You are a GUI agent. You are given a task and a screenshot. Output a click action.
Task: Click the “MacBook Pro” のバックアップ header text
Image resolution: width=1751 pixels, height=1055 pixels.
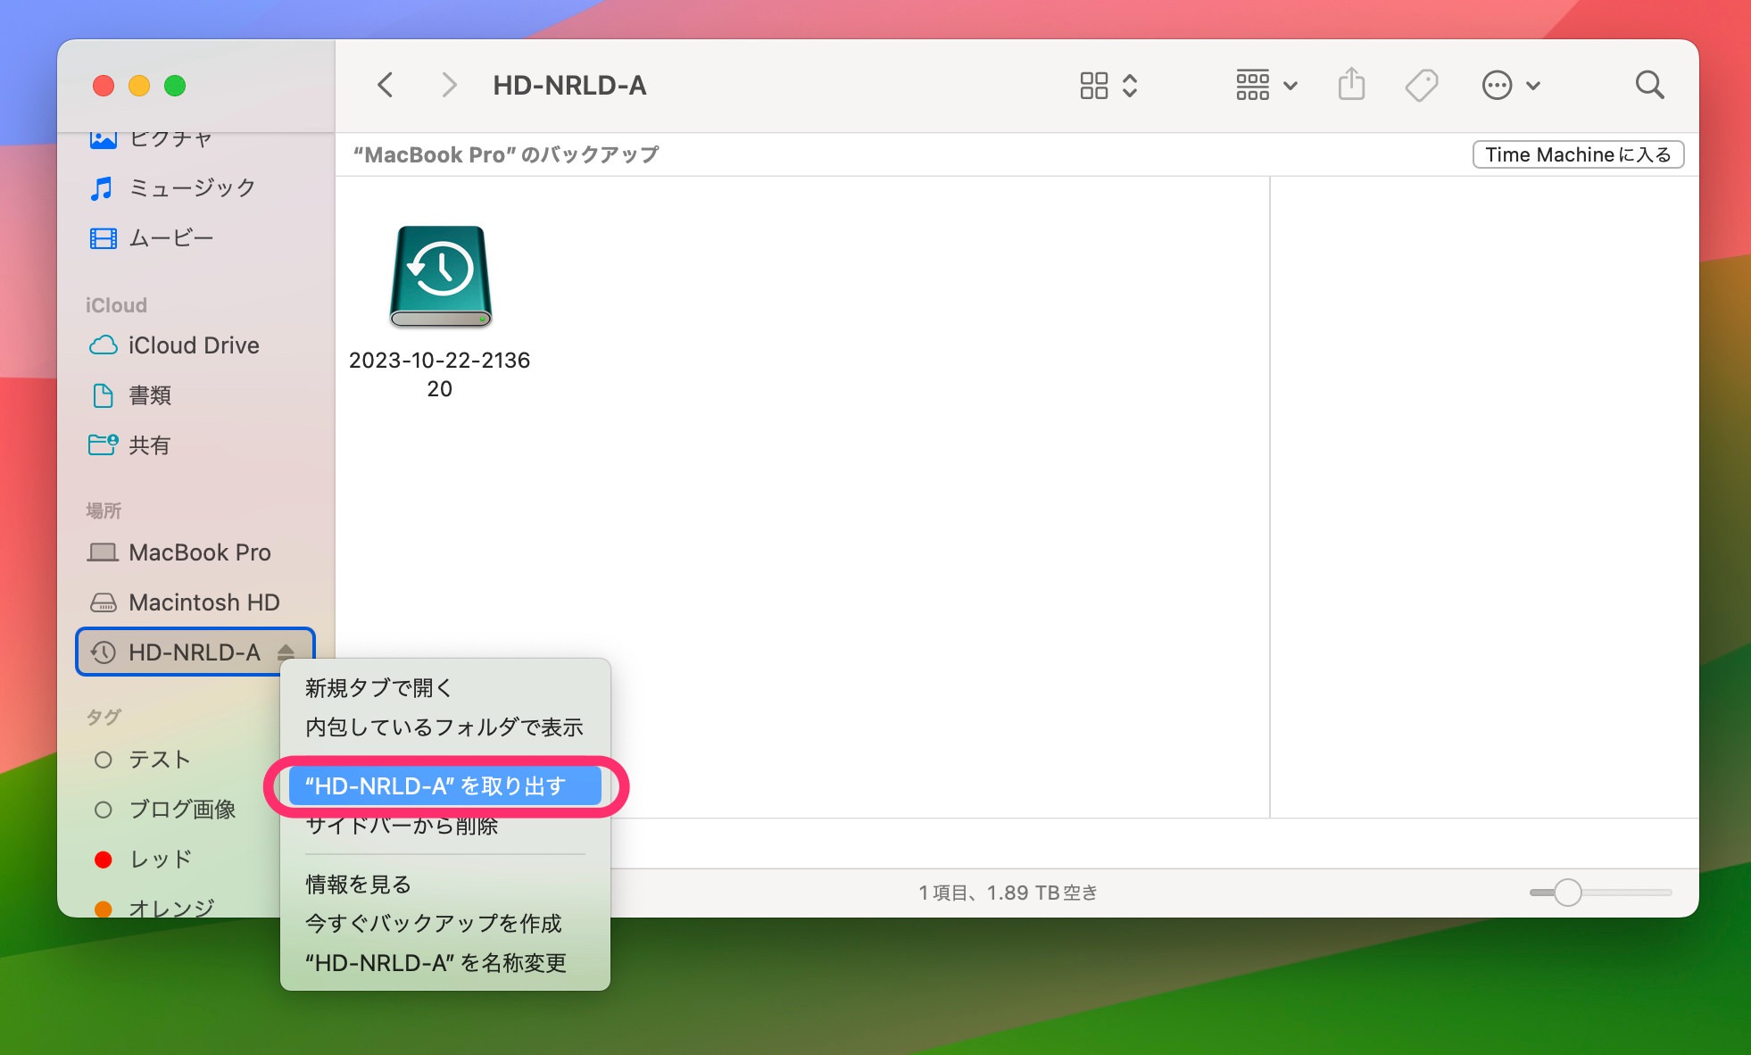click(x=506, y=154)
